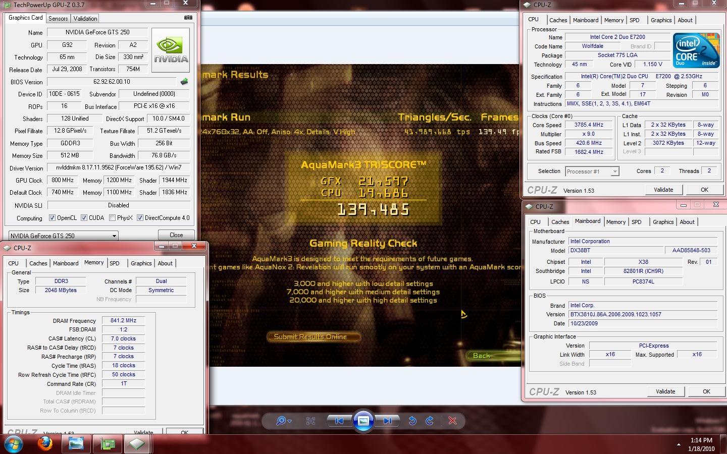727x454 pixels.
Task: Launch Firefox from the taskbar
Action: click(x=45, y=444)
